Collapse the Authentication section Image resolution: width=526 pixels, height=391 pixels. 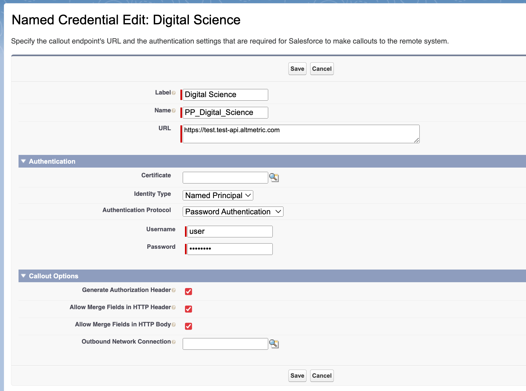[x=23, y=161]
